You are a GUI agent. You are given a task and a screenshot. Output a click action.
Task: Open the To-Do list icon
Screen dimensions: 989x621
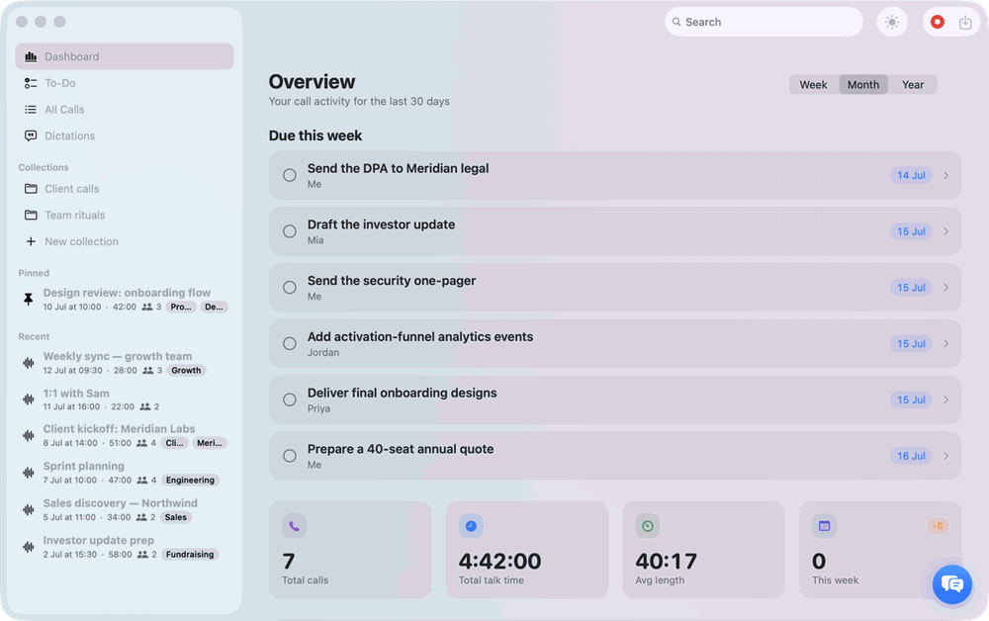pyautogui.click(x=31, y=83)
